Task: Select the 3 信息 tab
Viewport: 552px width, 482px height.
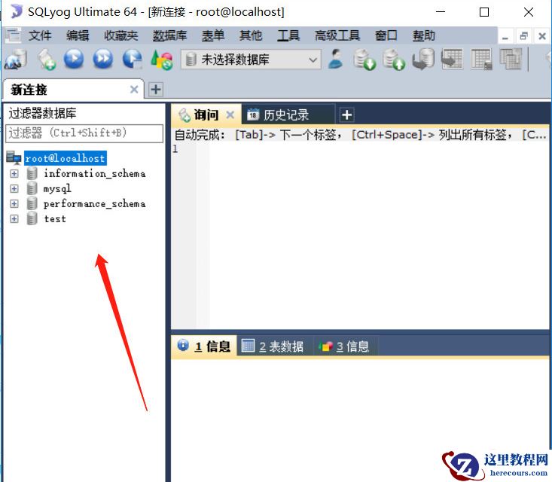Action: 344,346
